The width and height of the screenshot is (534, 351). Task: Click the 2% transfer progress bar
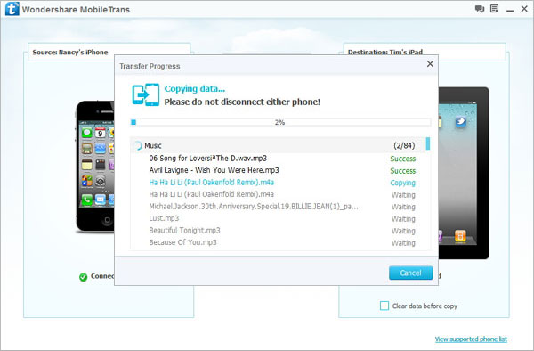pos(280,122)
